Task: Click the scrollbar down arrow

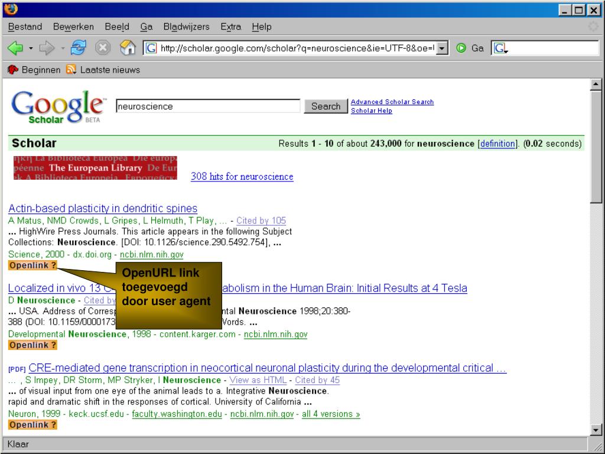Action: click(x=596, y=429)
